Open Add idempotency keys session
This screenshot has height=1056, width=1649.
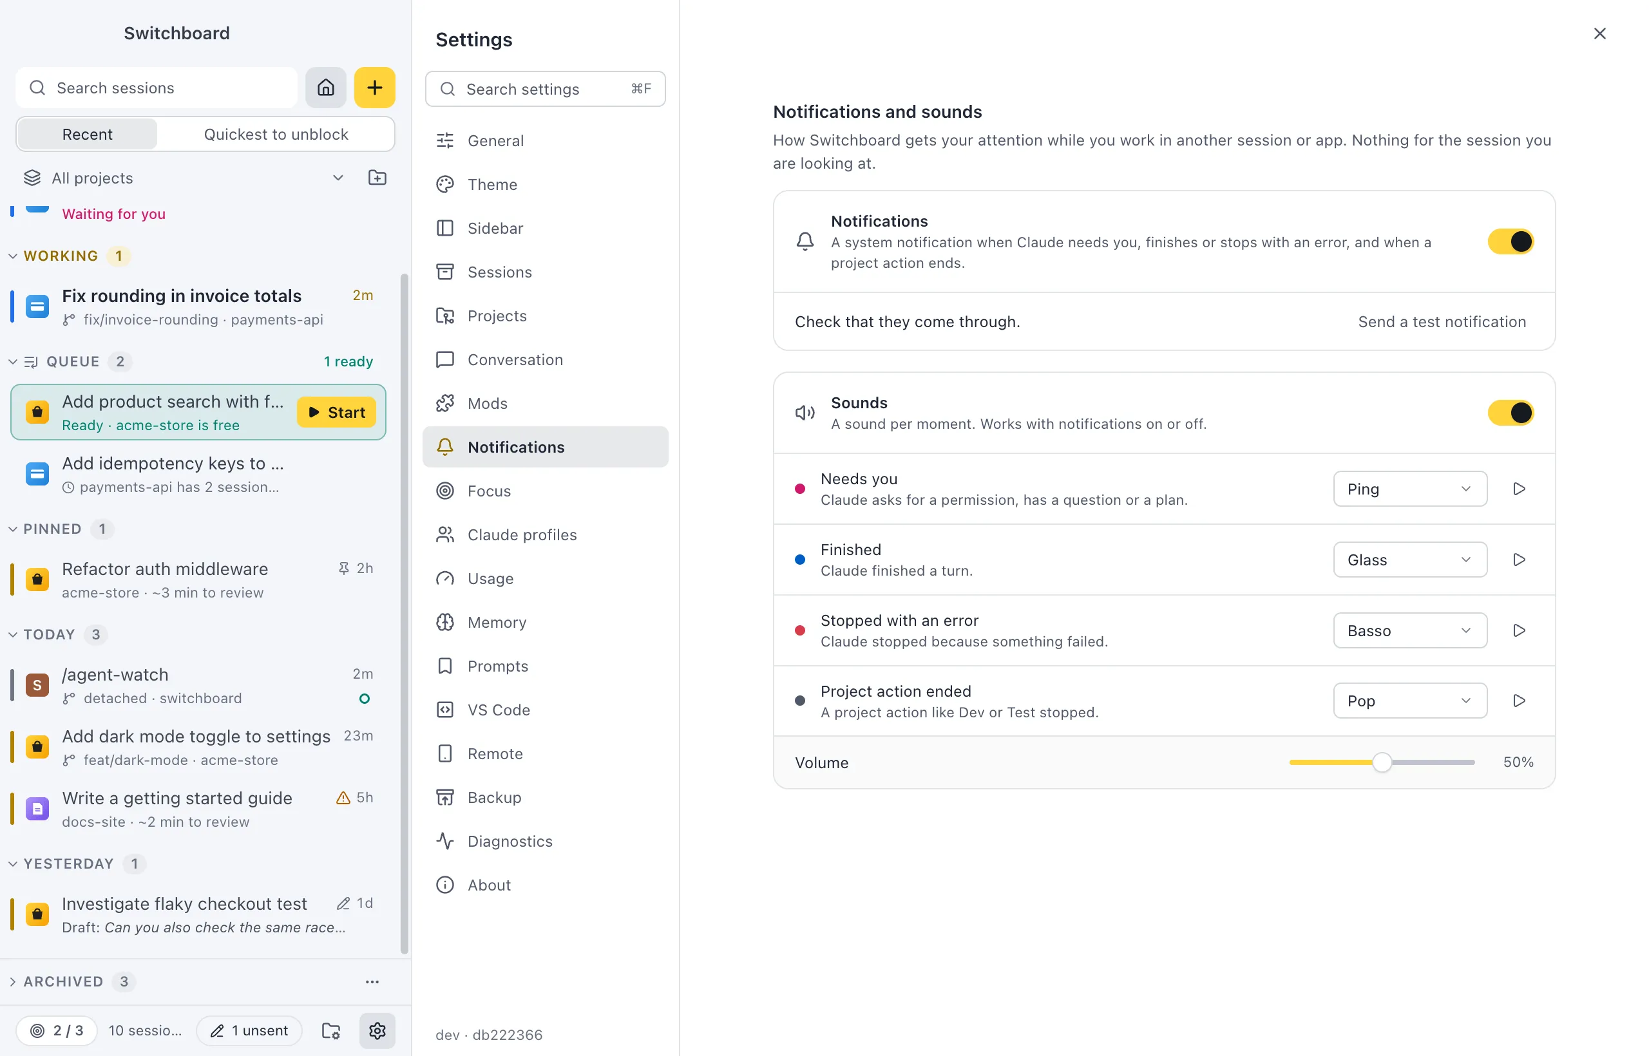coord(199,475)
